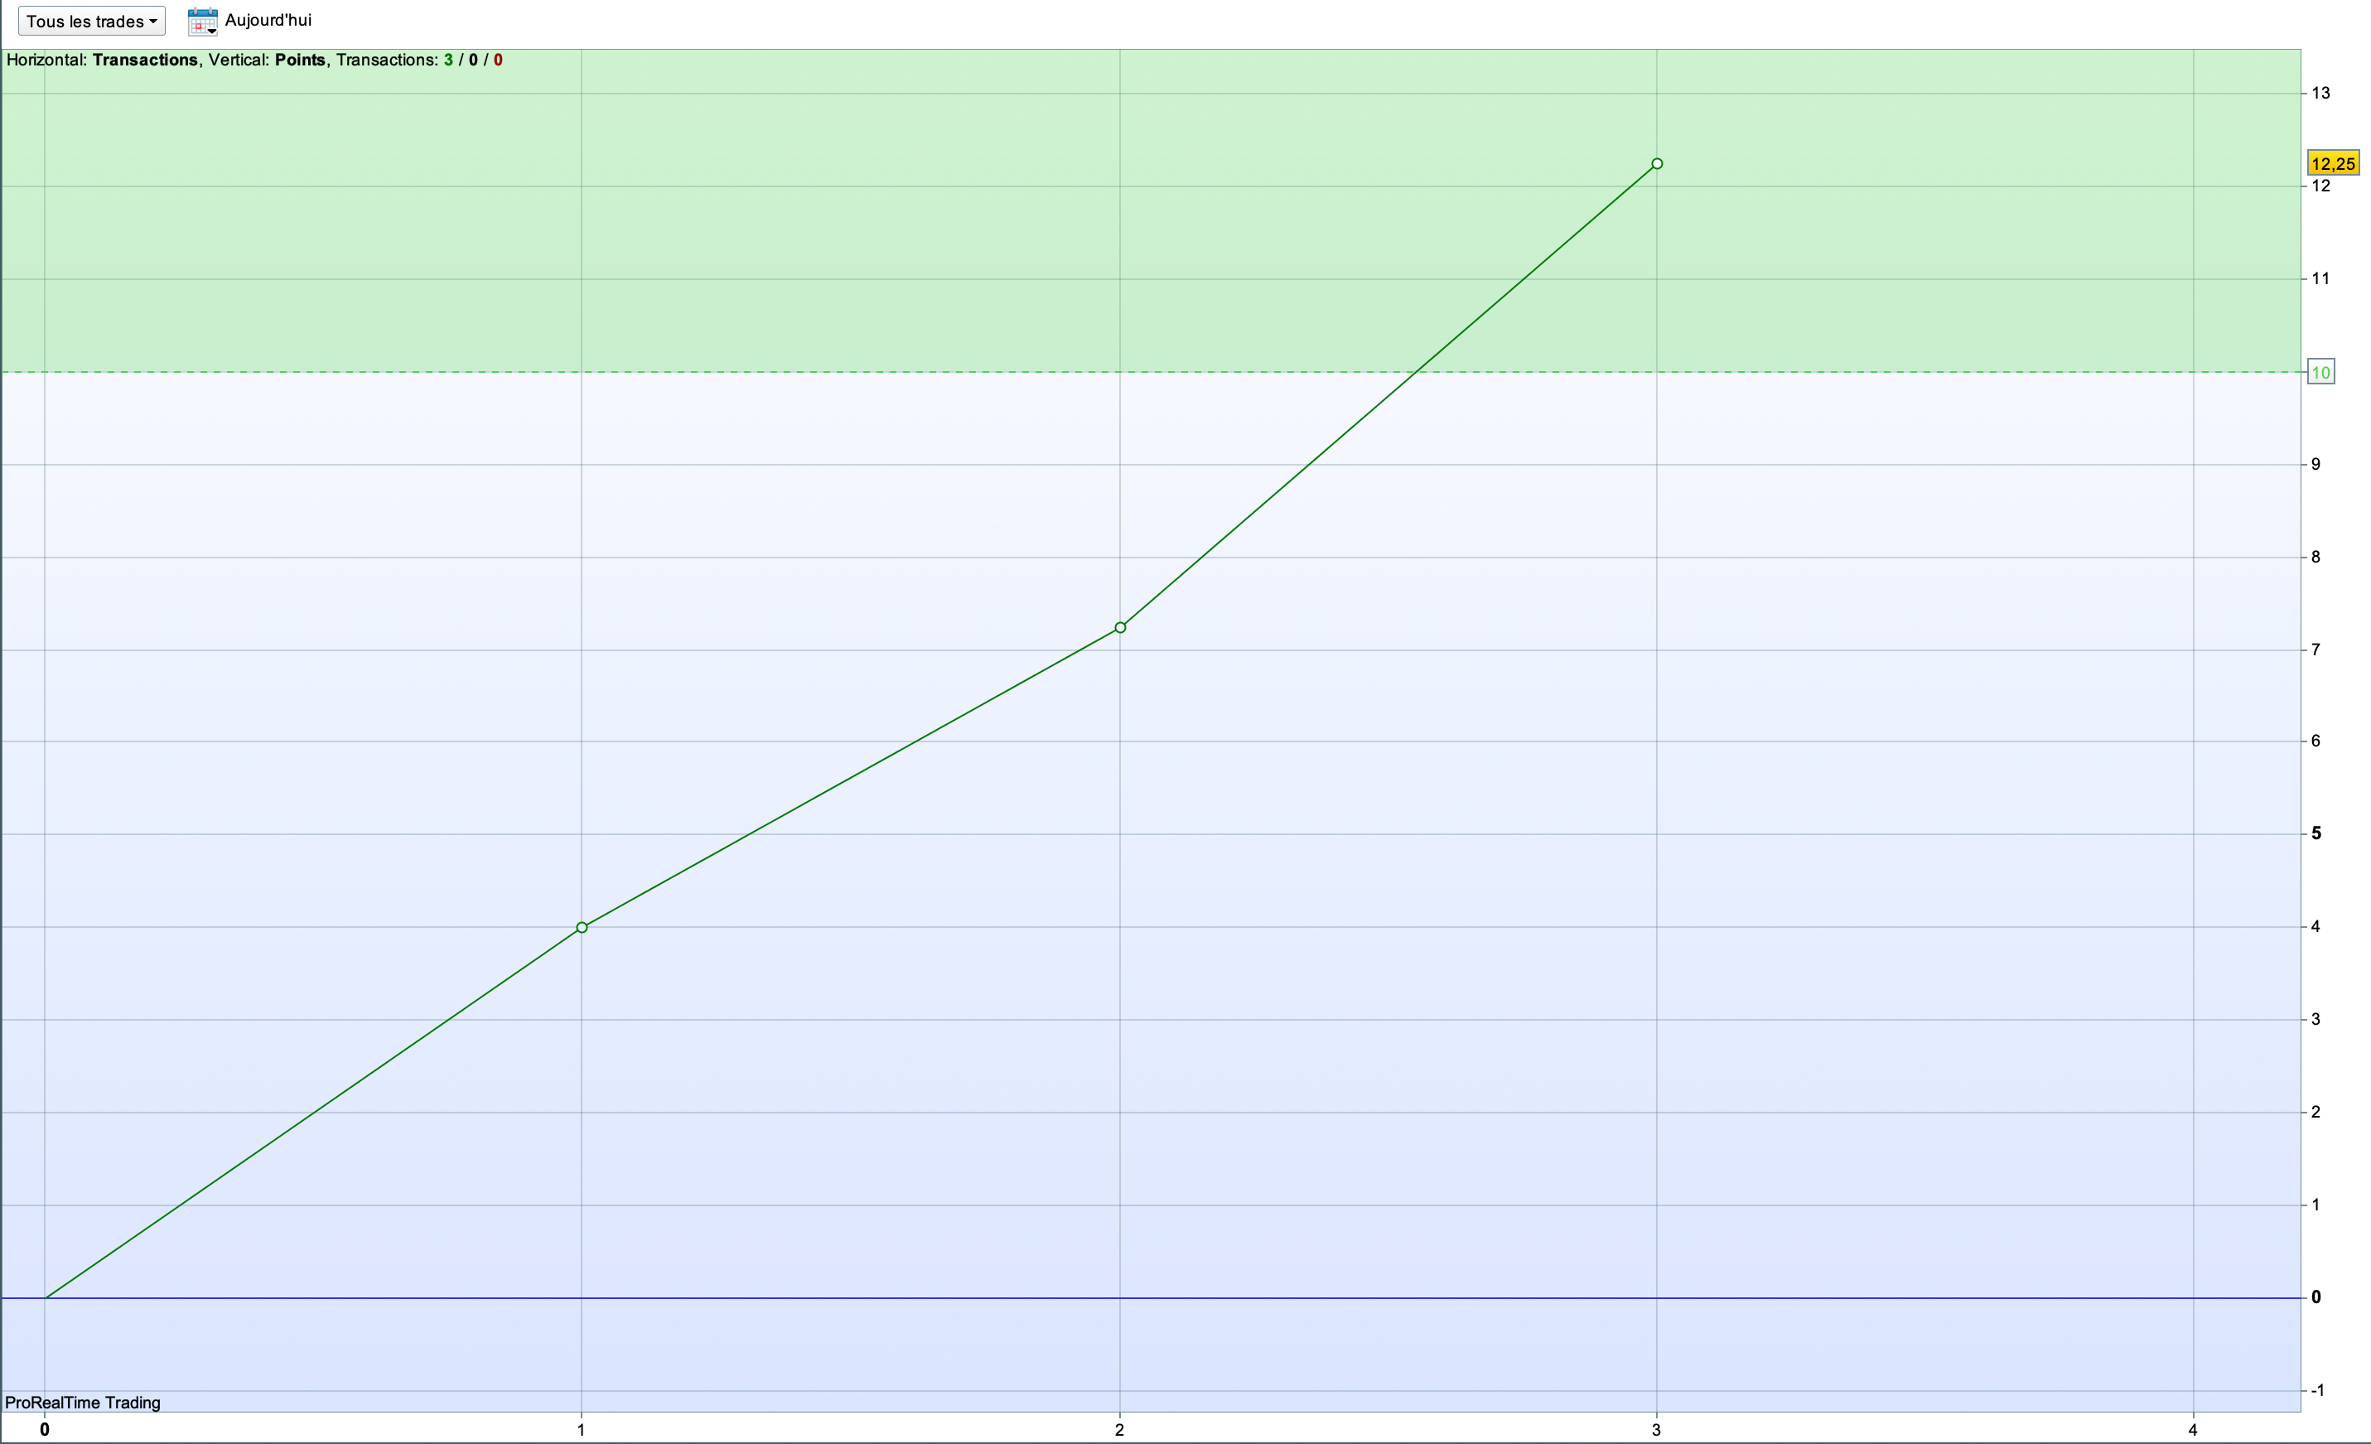This screenshot has height=1444, width=2371.
Task: Click the green winning trades count 3
Action: [x=448, y=60]
